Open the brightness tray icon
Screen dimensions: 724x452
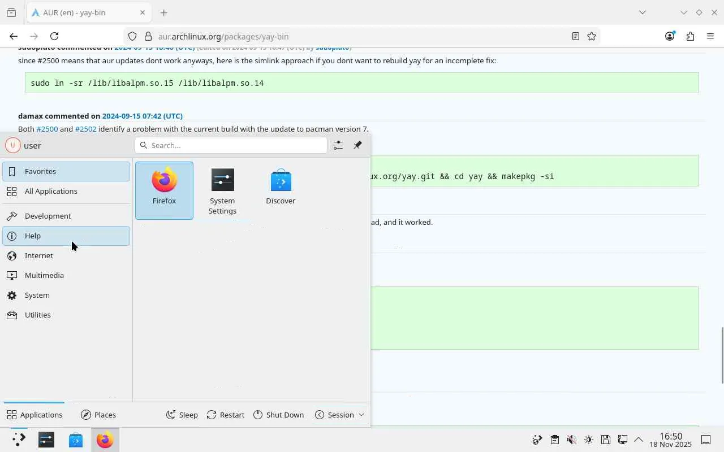tap(588, 440)
